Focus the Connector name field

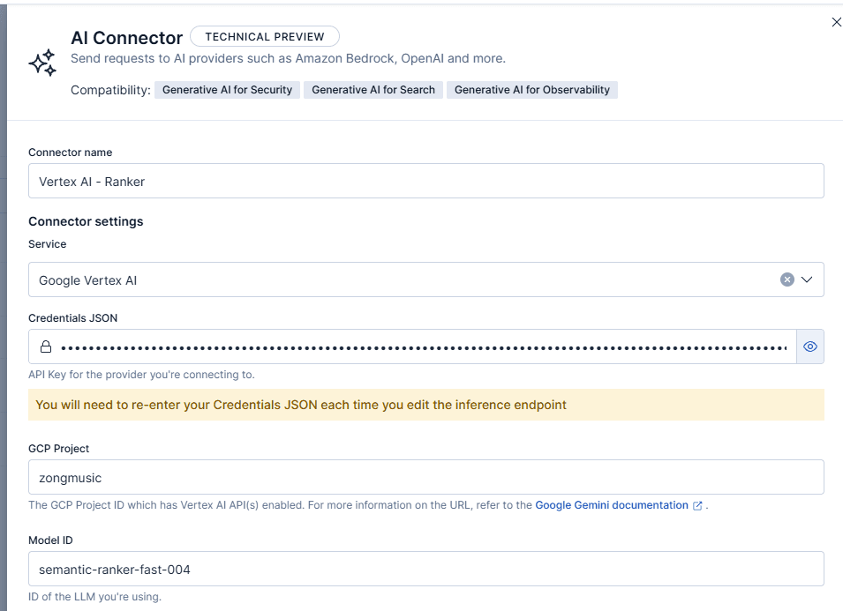[425, 182]
